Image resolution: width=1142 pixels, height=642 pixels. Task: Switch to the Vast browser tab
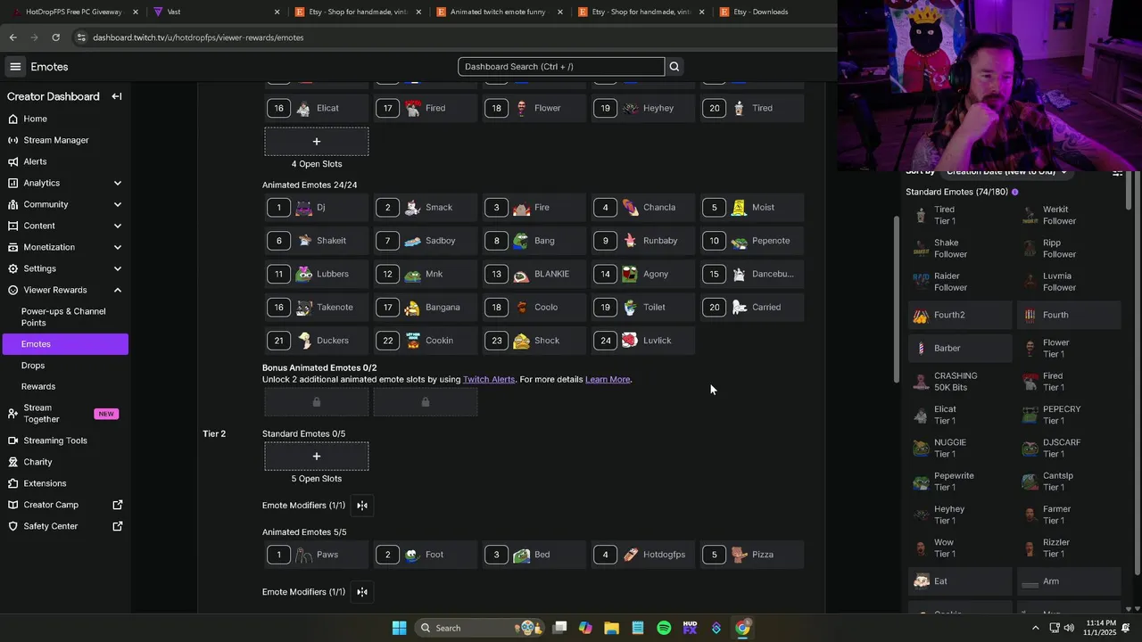point(214,12)
